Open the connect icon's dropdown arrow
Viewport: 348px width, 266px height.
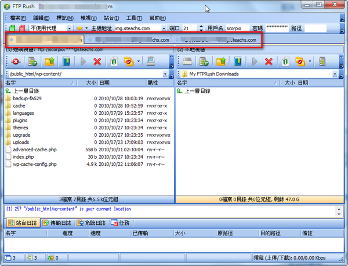click(86, 28)
